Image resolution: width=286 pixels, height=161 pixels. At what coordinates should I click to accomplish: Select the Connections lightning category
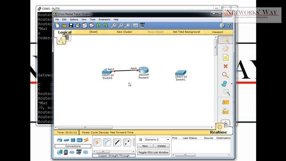pyautogui.click(x=86, y=140)
